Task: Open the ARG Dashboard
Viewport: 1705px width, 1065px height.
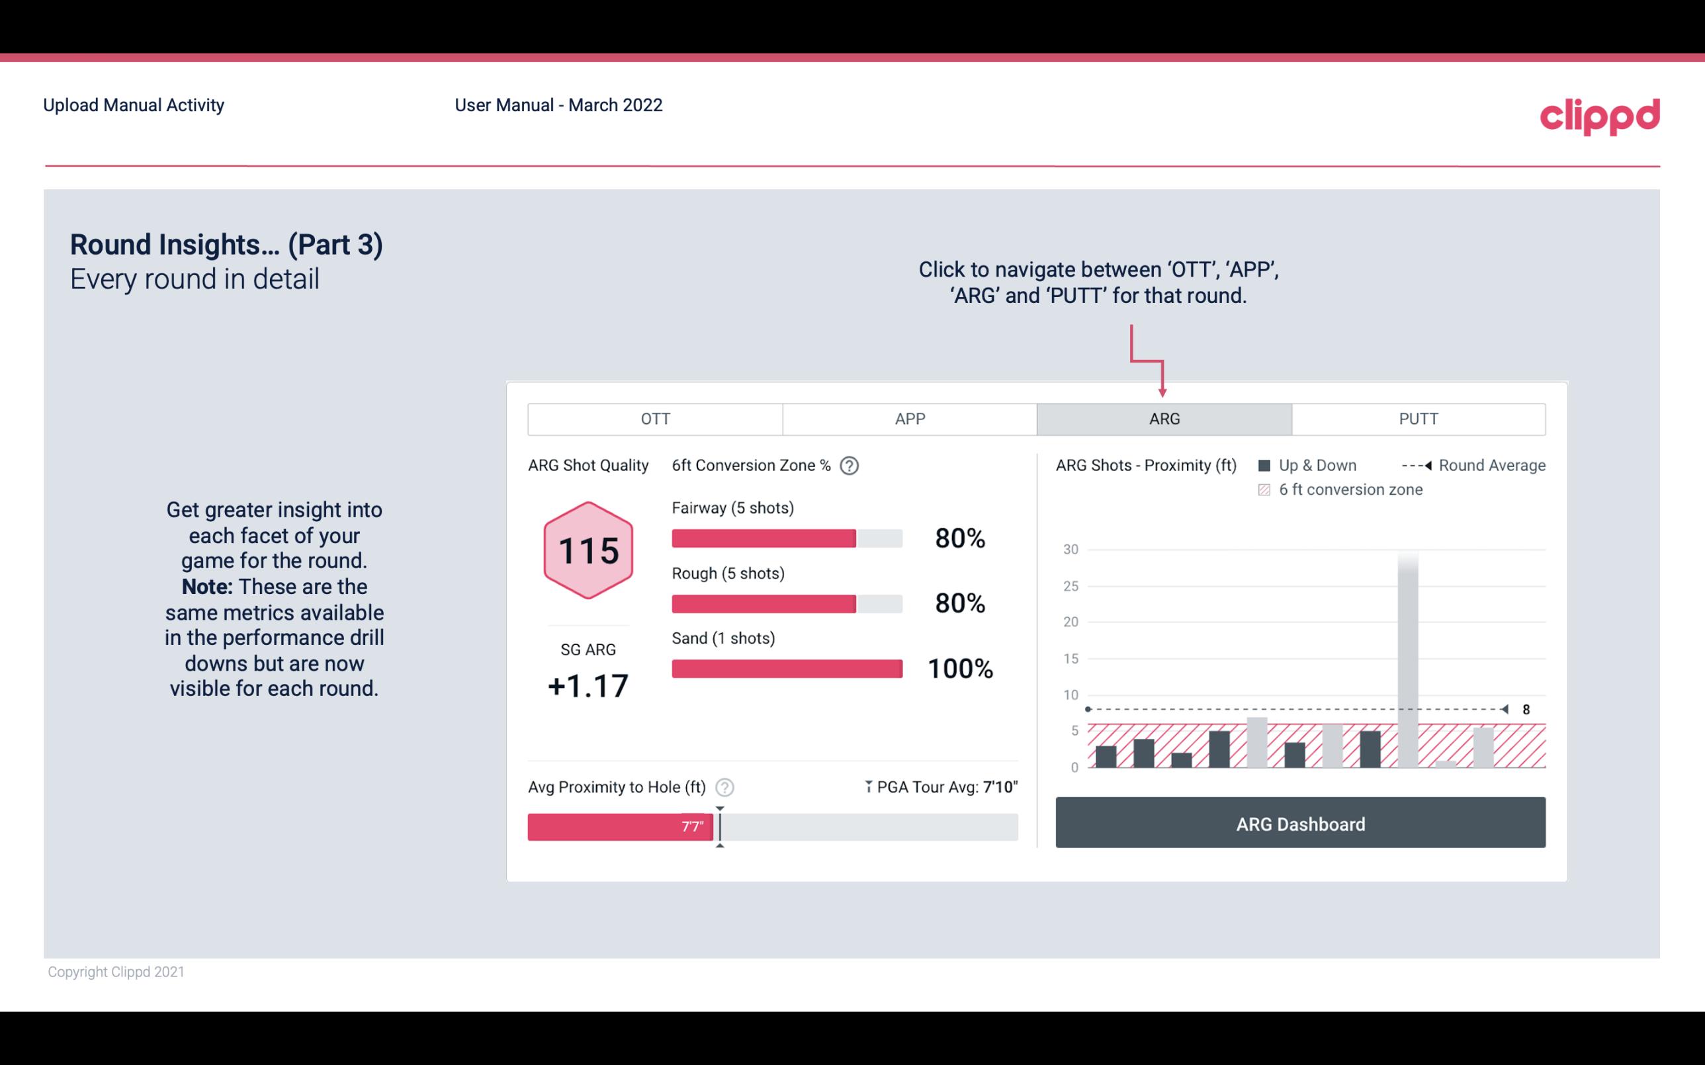Action: (1301, 824)
